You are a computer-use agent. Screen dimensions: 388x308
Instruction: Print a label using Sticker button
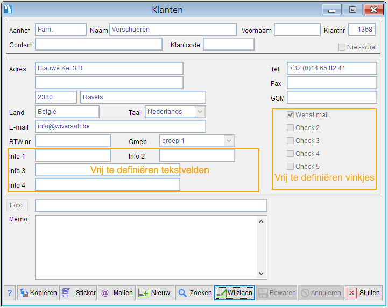click(78, 293)
